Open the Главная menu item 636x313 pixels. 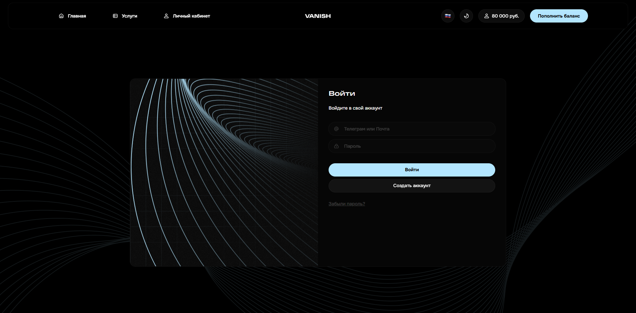pyautogui.click(x=77, y=16)
